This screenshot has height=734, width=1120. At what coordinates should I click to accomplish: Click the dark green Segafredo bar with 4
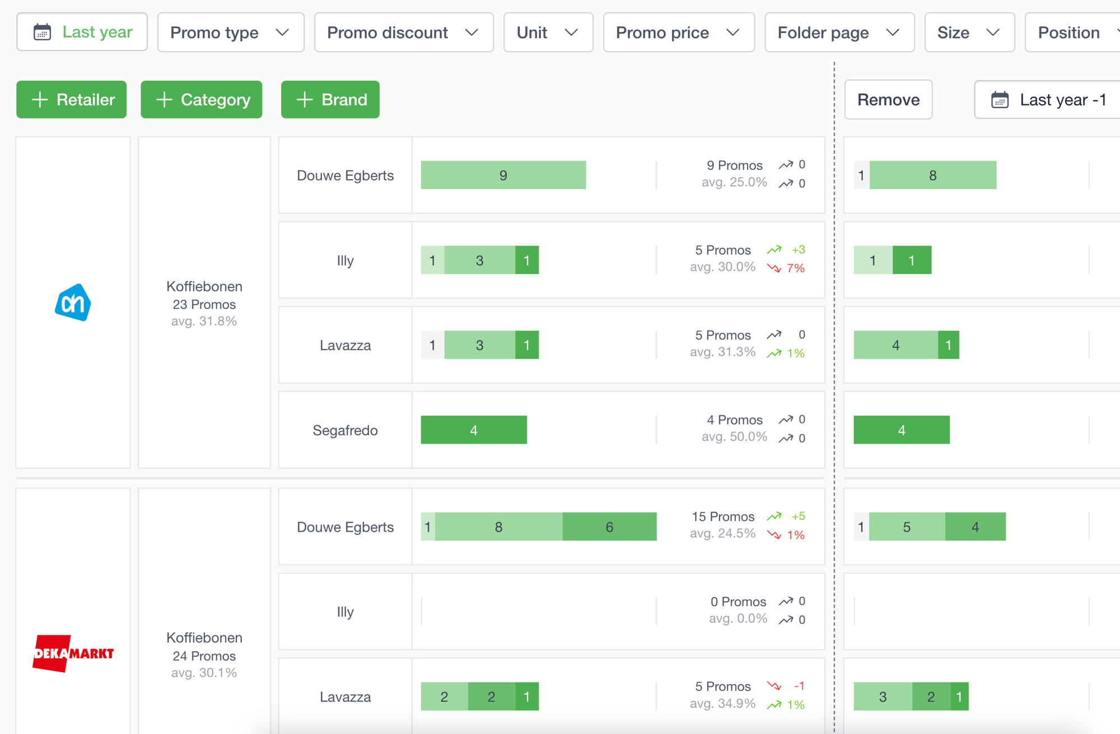tap(474, 430)
